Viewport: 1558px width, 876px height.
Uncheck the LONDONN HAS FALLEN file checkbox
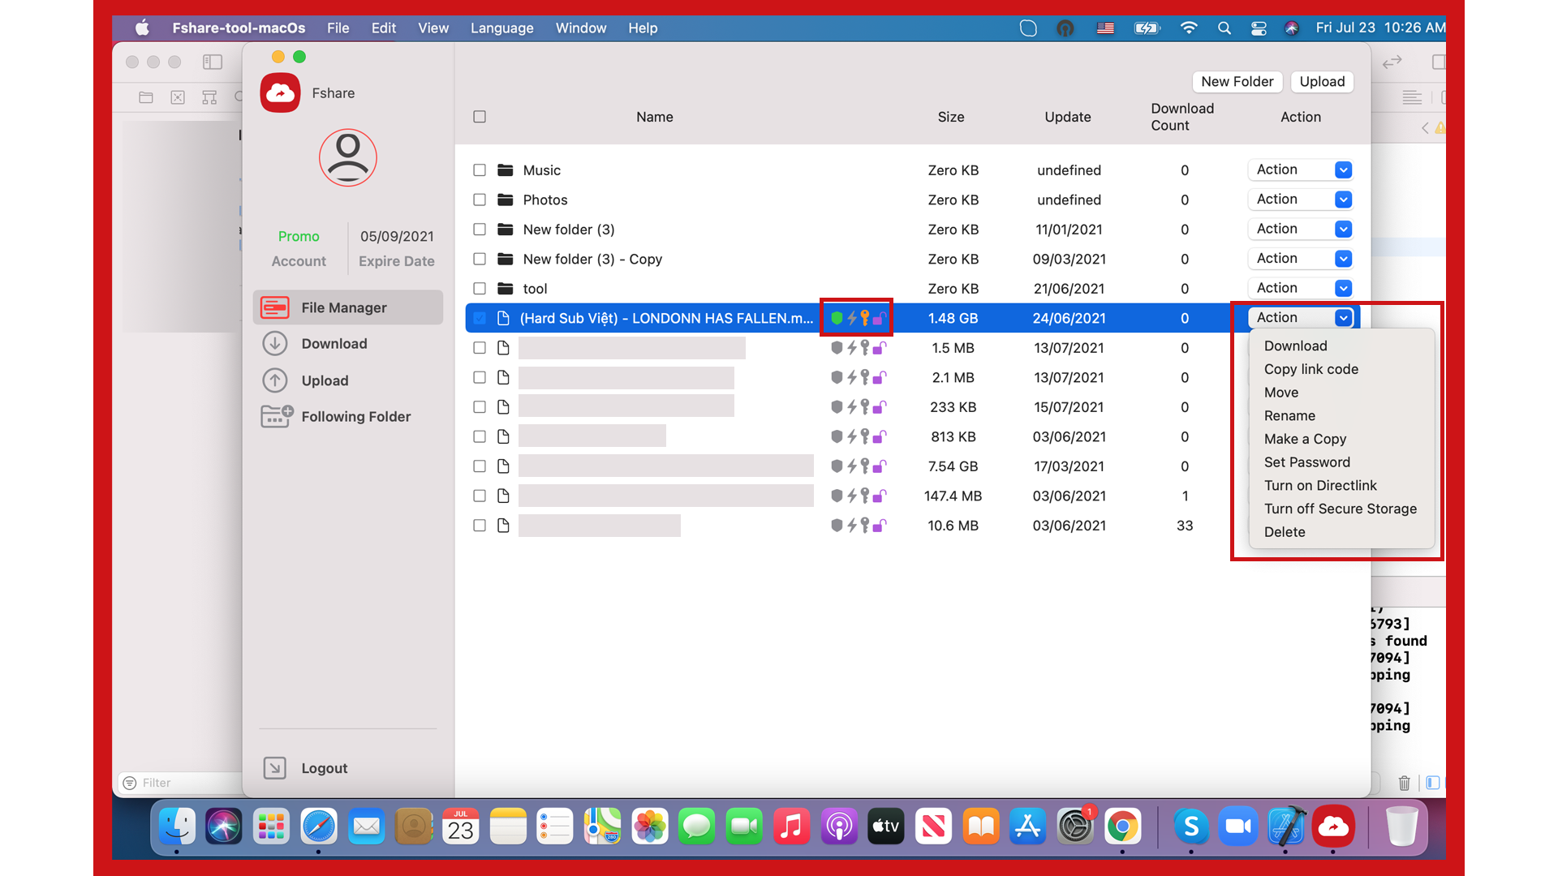(480, 318)
